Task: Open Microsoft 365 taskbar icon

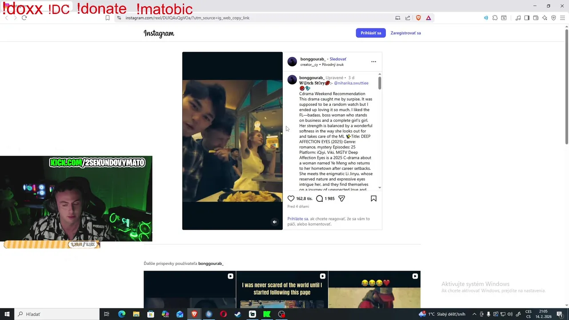Action: click(x=165, y=314)
